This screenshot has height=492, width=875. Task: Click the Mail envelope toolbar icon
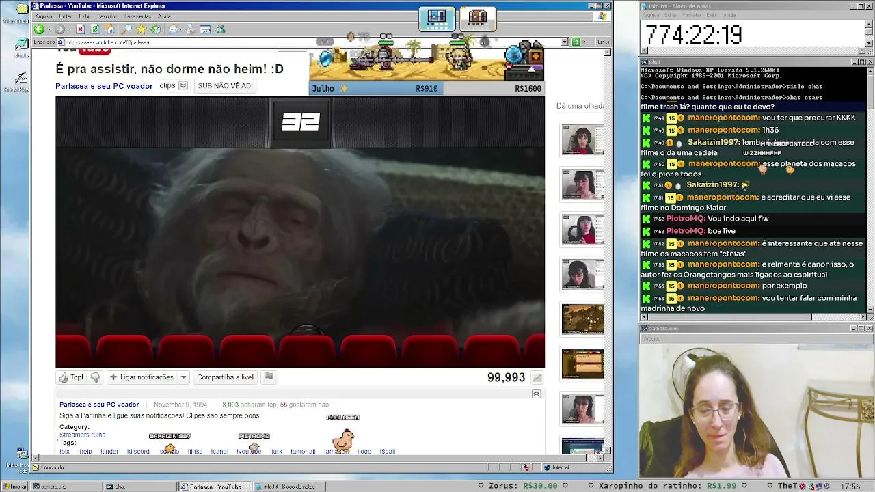click(174, 29)
